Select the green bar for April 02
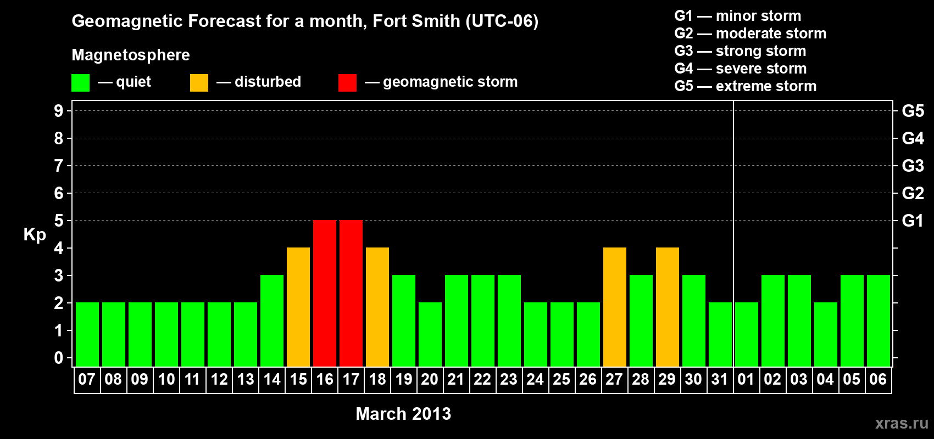 773,321
